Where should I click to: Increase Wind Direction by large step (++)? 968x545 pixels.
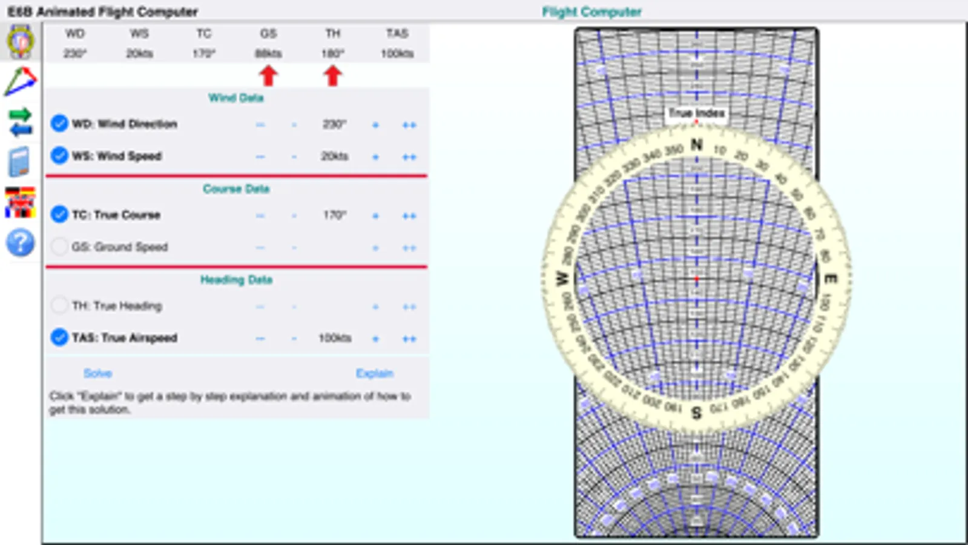409,125
